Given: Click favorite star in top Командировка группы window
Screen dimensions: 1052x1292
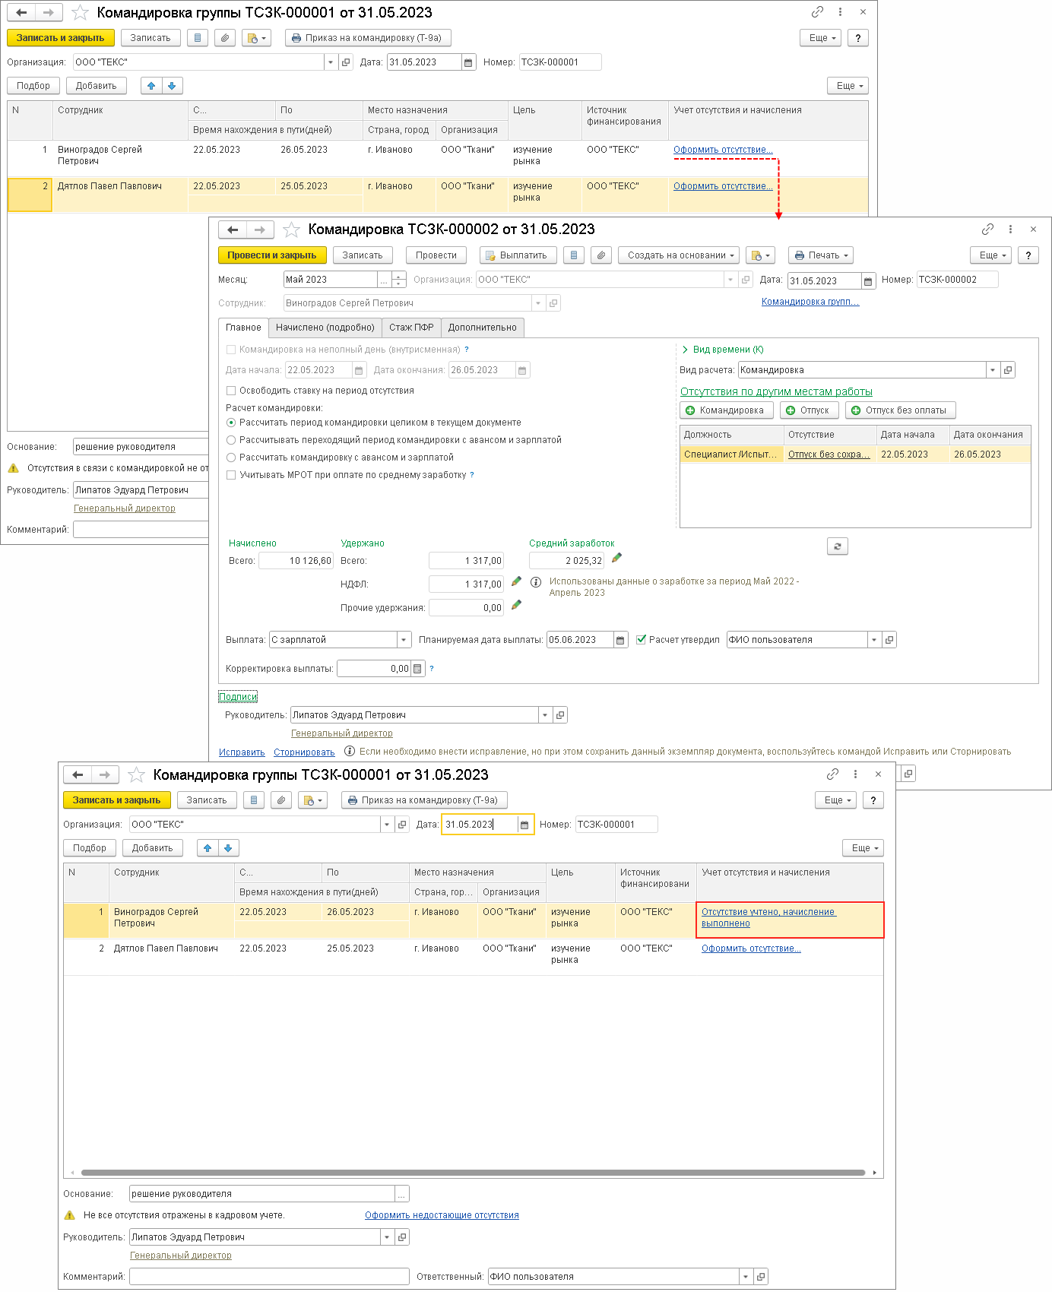Looking at the screenshot, I should [x=80, y=12].
